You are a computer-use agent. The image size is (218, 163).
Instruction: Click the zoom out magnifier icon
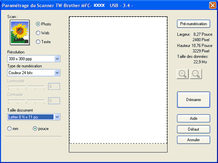click(196, 74)
